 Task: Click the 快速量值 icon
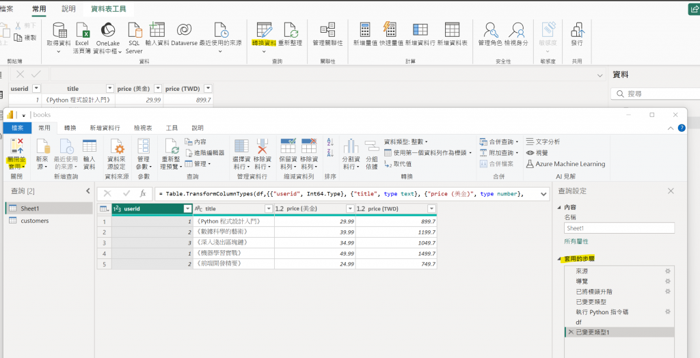click(x=391, y=30)
